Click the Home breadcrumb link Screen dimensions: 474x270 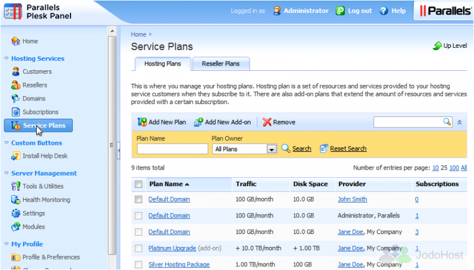[139, 34]
